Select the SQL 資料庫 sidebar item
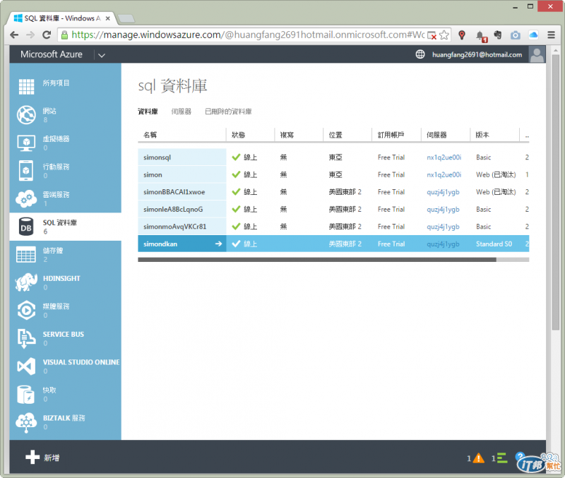Image resolution: width=565 pixels, height=478 pixels. (65, 227)
